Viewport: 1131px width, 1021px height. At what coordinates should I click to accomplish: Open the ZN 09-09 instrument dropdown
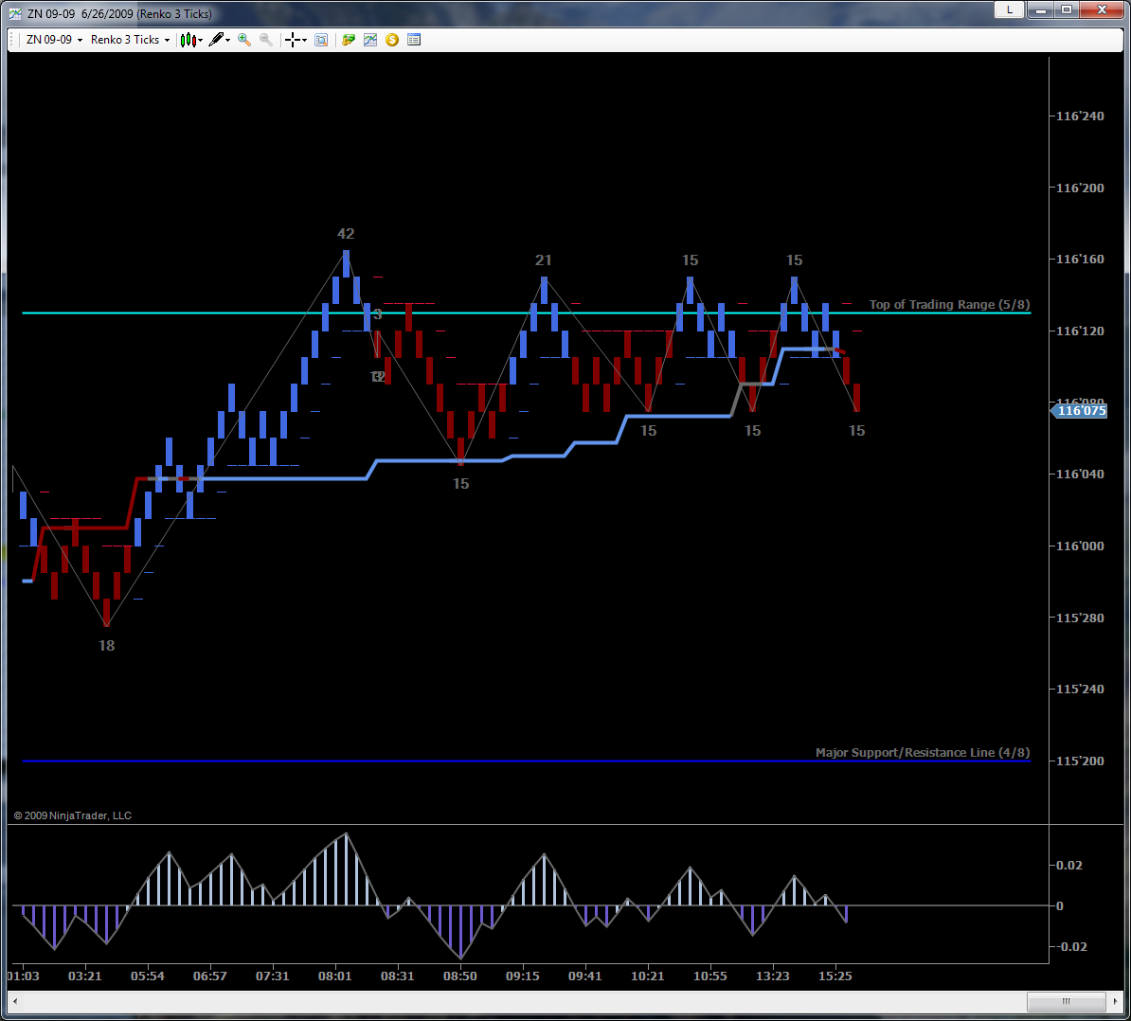(54, 40)
